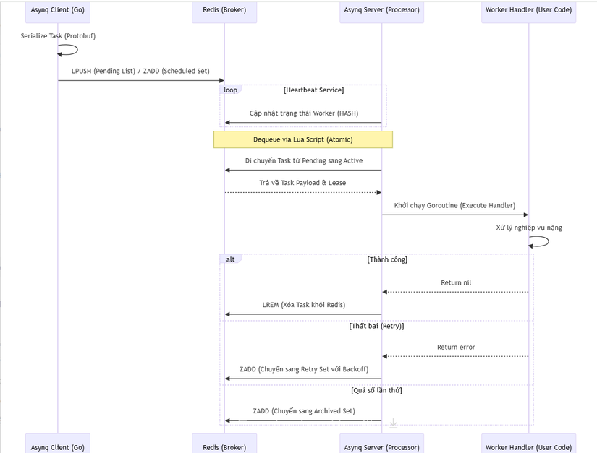The height and width of the screenshot is (453, 597).
Task: Click the top Asynq Client (Go) box
Action: [x=58, y=11]
